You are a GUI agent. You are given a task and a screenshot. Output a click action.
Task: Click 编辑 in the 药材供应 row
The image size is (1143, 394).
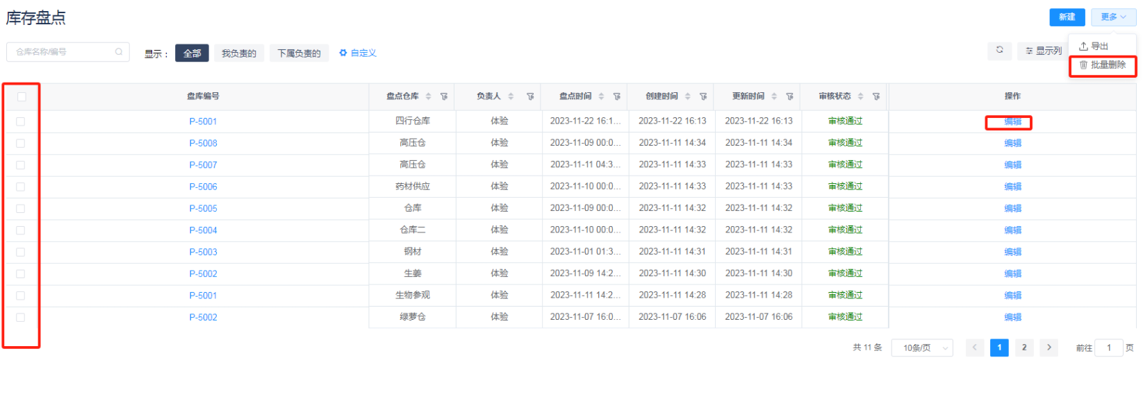pos(1012,187)
